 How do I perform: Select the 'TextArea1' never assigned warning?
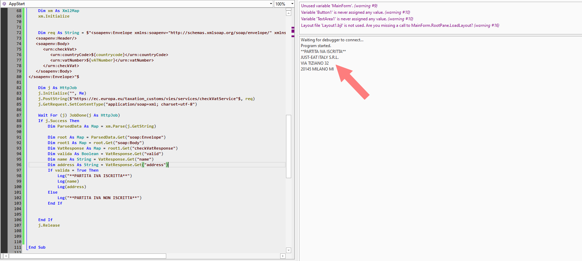pyautogui.click(x=357, y=19)
